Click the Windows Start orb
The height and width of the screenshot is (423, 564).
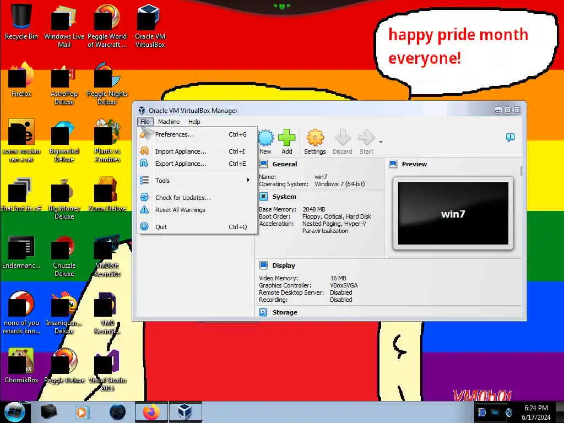(14, 412)
